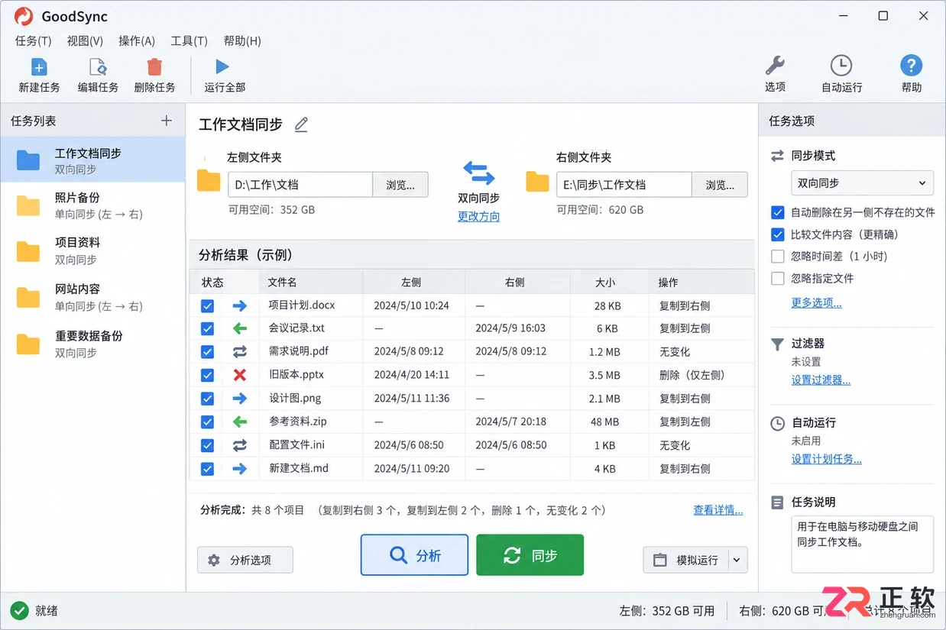This screenshot has height=630, width=946.
Task: Click the blue arrow icon for 新建文档.md
Action: [240, 469]
